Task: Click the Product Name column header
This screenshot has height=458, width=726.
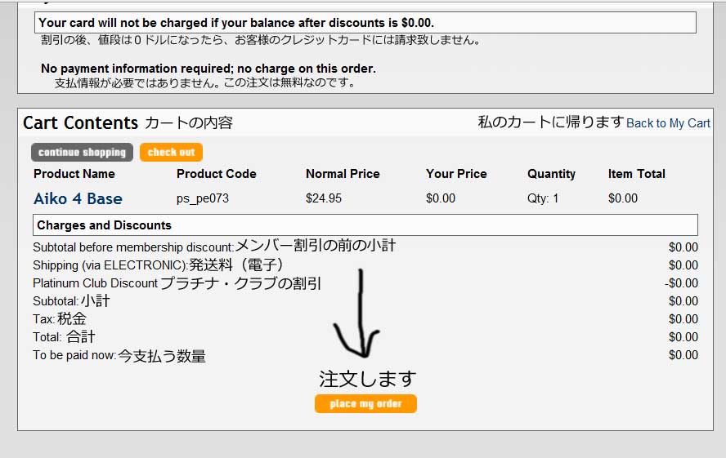Action: pos(74,174)
